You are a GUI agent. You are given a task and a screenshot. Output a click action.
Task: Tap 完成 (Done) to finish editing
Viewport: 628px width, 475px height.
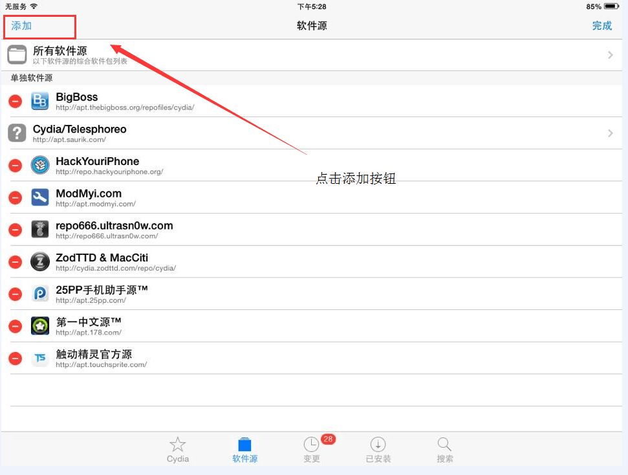(x=601, y=26)
